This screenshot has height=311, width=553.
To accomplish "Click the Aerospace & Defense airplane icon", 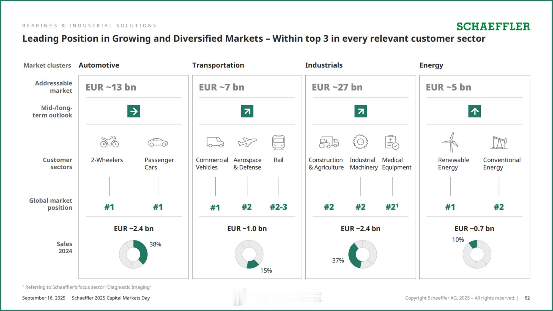I will [x=247, y=142].
